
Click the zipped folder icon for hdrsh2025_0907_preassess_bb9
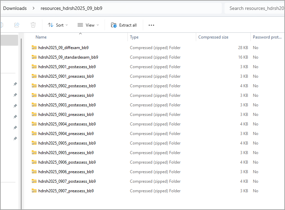[34, 191]
